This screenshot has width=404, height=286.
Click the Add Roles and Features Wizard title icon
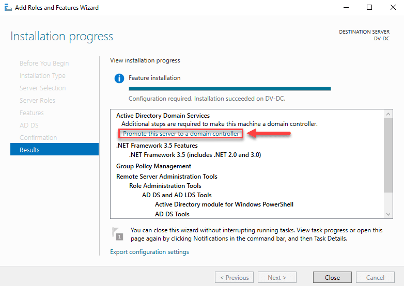point(8,7)
